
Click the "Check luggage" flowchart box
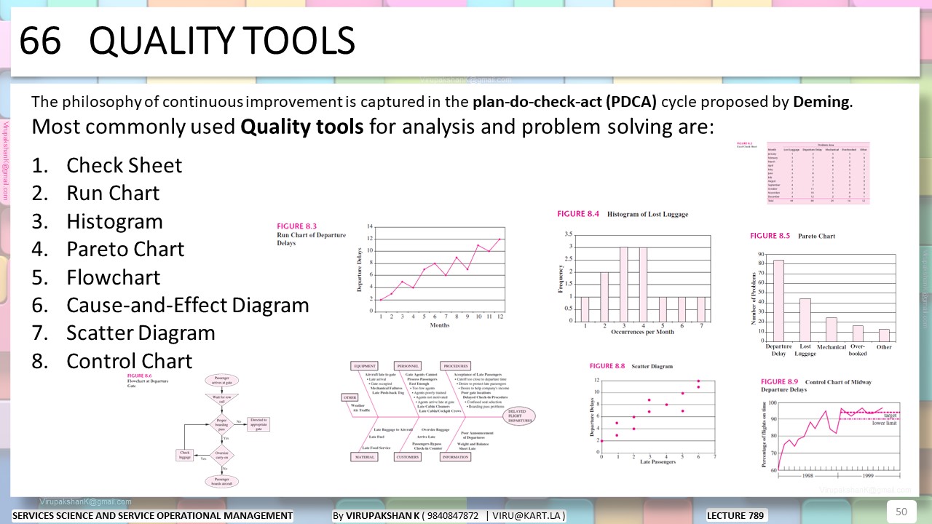click(186, 454)
